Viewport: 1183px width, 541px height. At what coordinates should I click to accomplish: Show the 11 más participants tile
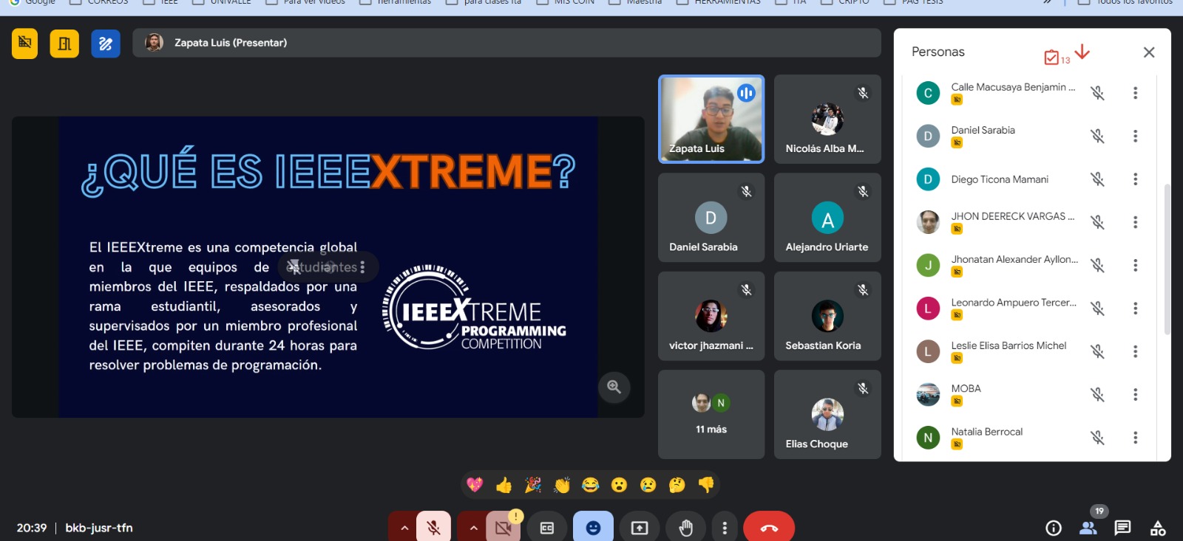point(711,414)
